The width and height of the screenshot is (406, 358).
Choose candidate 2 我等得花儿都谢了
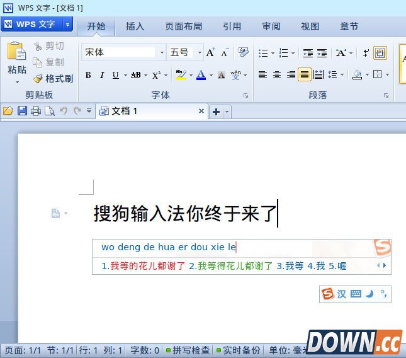pyautogui.click(x=231, y=266)
